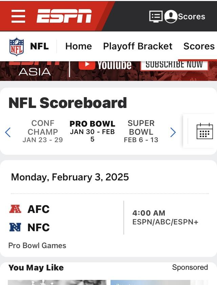The image size is (217, 285).
Task: Select the Pro Bowl week
Action: tap(92, 131)
